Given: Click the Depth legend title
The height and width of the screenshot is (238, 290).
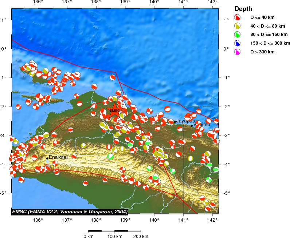Looking at the screenshot, I should [243, 9].
